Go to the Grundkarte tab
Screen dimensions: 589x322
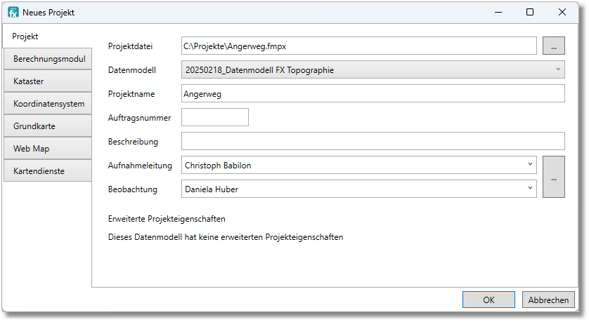point(48,127)
